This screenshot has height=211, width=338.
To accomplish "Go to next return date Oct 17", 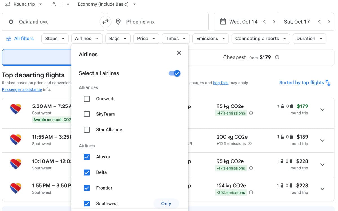I will [x=329, y=22].
